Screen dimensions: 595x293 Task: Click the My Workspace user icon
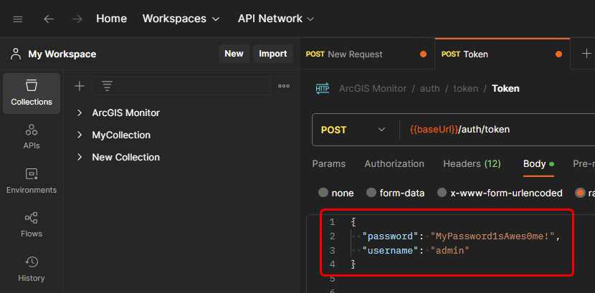[x=16, y=54]
